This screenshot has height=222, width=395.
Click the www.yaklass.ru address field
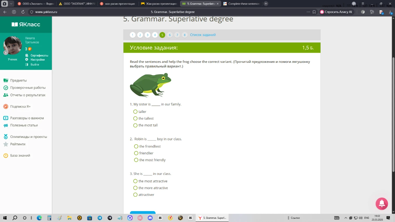[46, 12]
